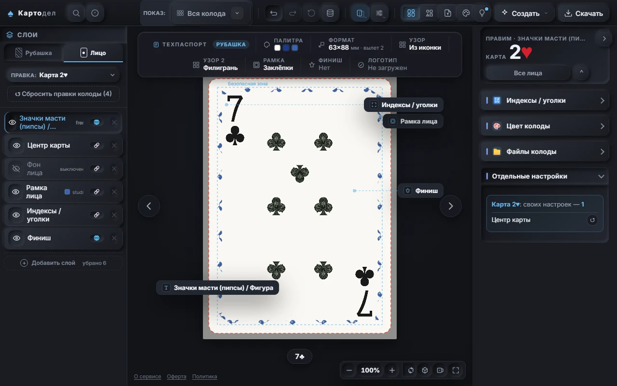Zoom out with the minus icon
The image size is (617, 386).
349,370
